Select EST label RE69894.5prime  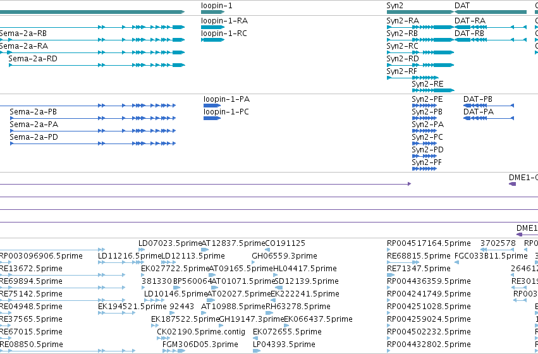[x=31, y=282]
